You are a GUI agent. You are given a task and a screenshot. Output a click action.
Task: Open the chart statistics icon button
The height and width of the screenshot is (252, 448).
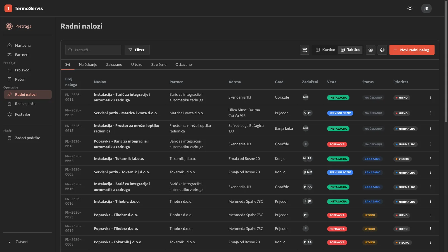tap(370, 50)
